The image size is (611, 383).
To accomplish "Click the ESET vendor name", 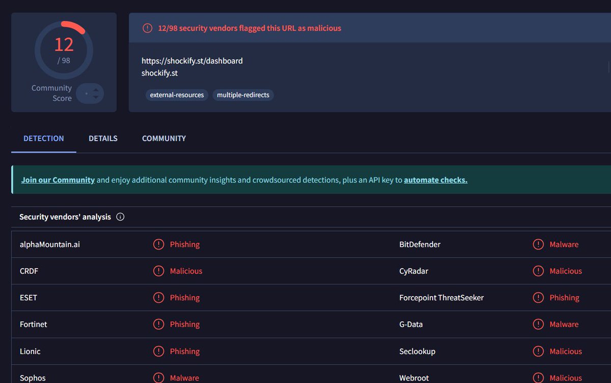I will 29,298.
